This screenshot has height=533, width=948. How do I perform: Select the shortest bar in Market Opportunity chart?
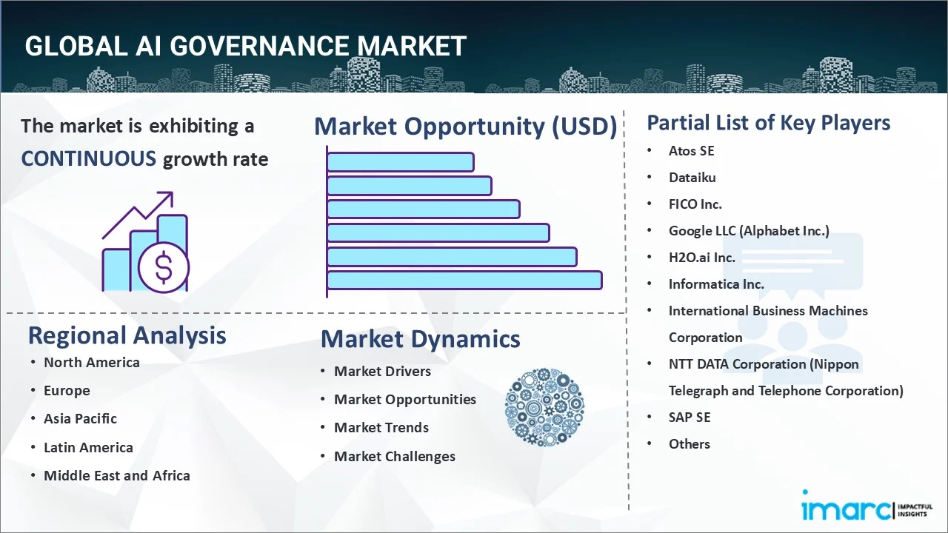click(400, 161)
